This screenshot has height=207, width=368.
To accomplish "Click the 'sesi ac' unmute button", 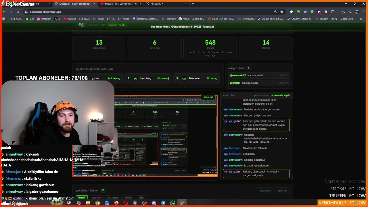I will click(208, 97).
